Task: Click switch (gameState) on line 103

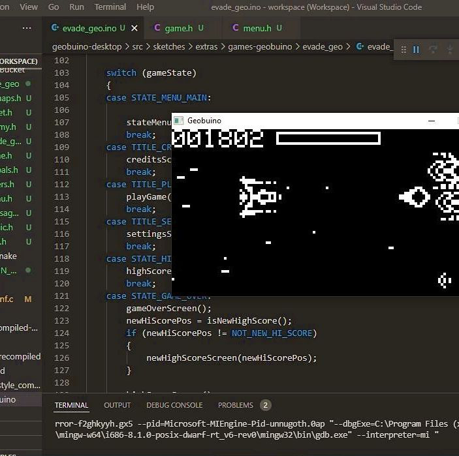Action: pyautogui.click(x=151, y=73)
